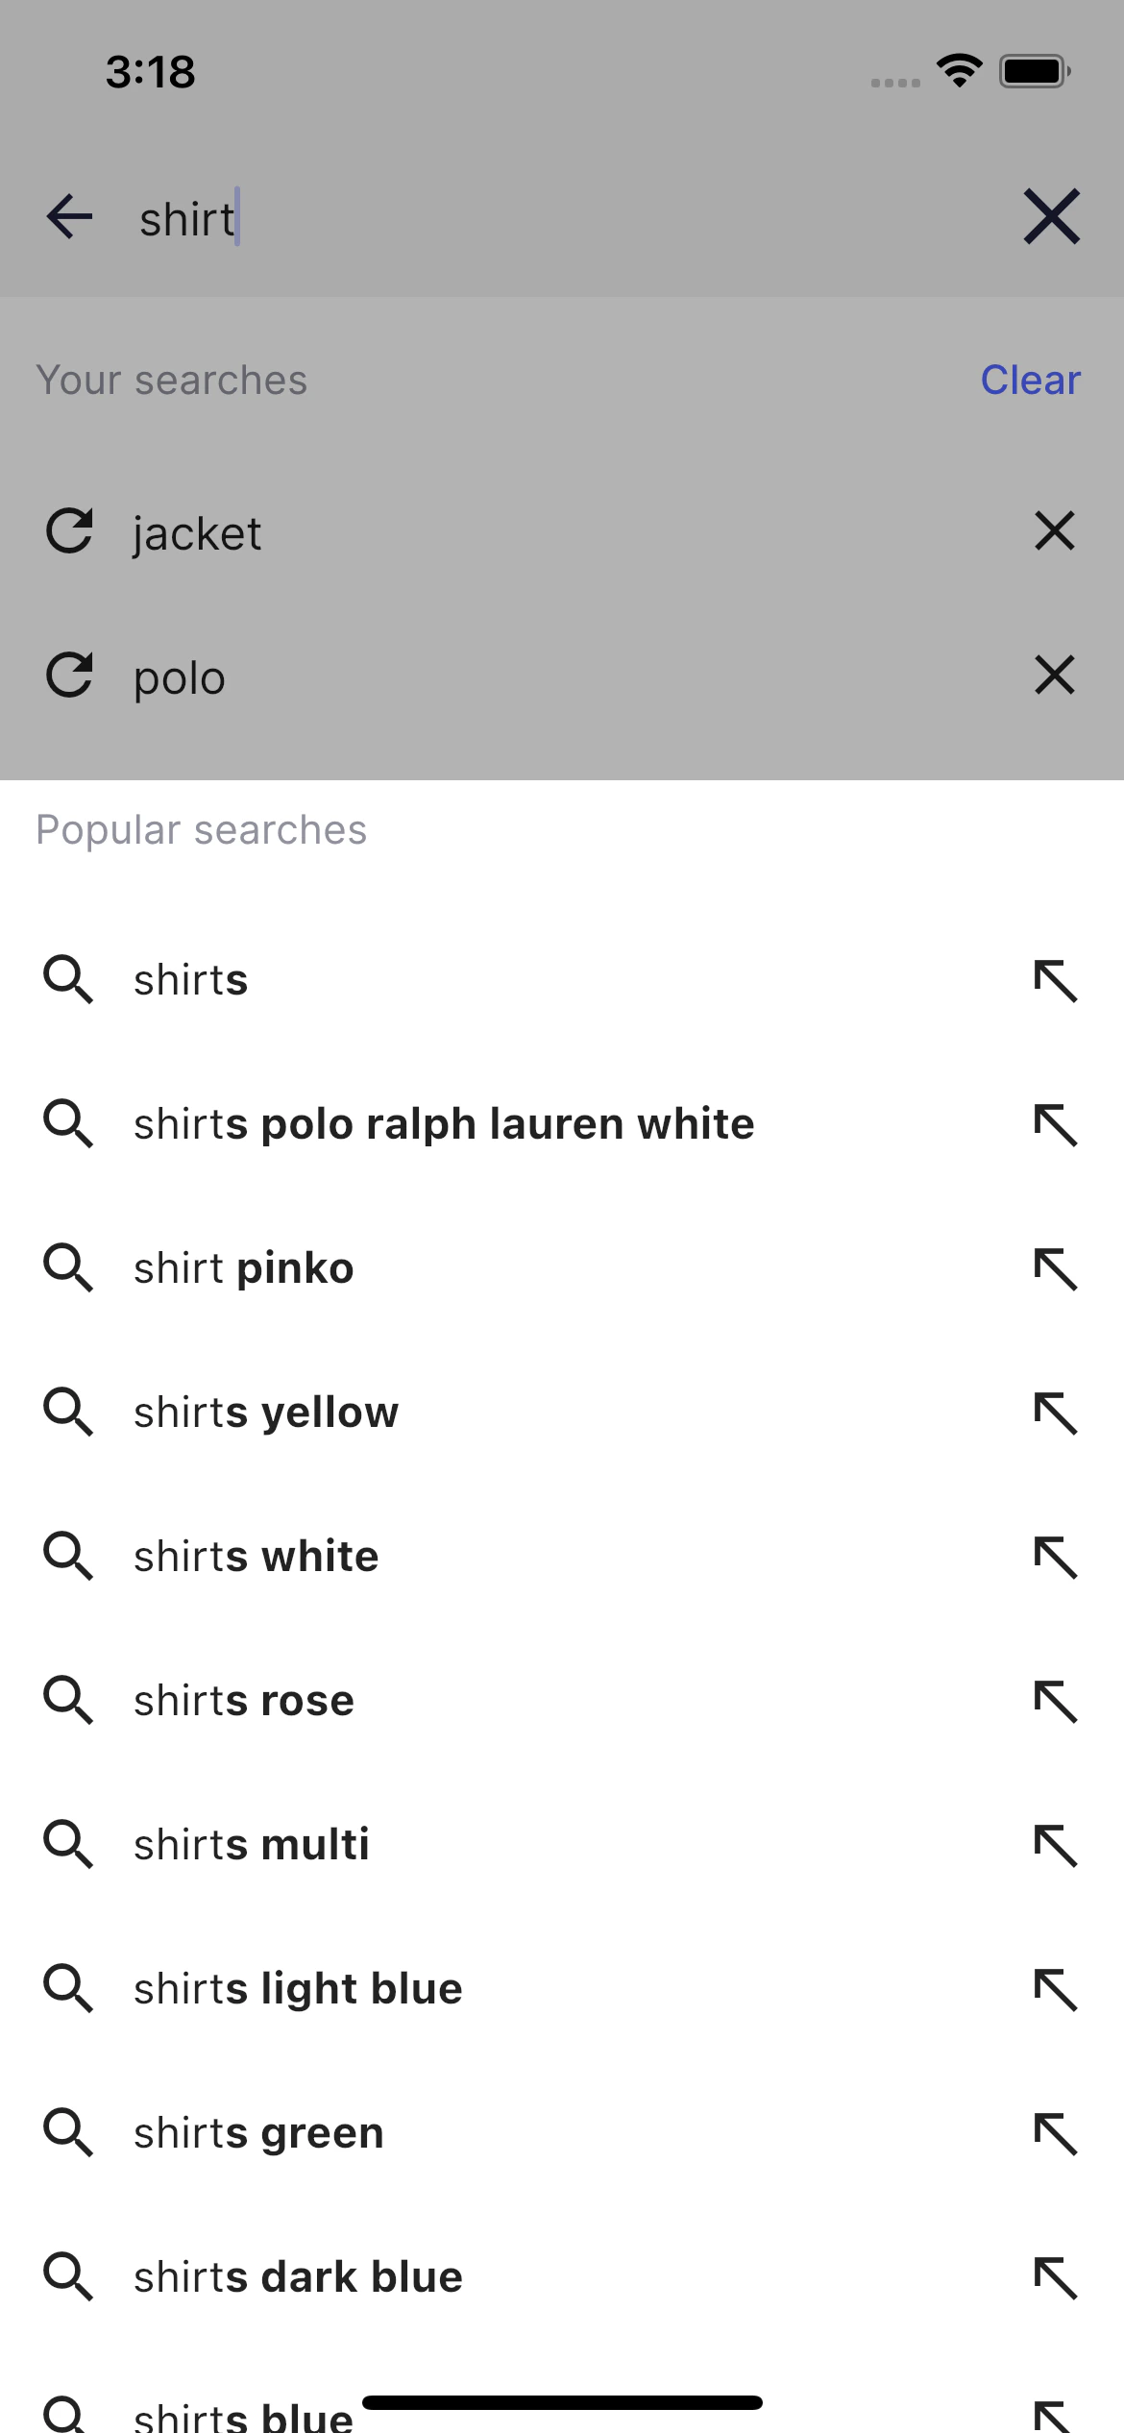Click the magnifier icon beside 'shirt pinko'
The height and width of the screenshot is (2433, 1124).
coord(68,1267)
